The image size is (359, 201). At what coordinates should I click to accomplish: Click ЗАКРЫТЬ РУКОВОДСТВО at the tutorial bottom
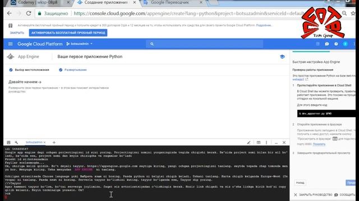(x=313, y=195)
